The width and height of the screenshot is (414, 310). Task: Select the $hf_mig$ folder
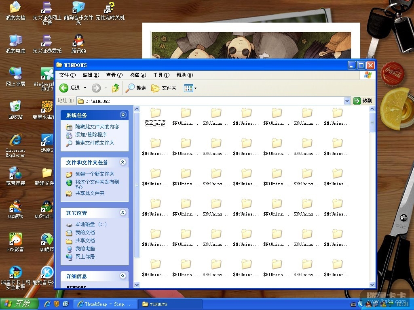(155, 116)
